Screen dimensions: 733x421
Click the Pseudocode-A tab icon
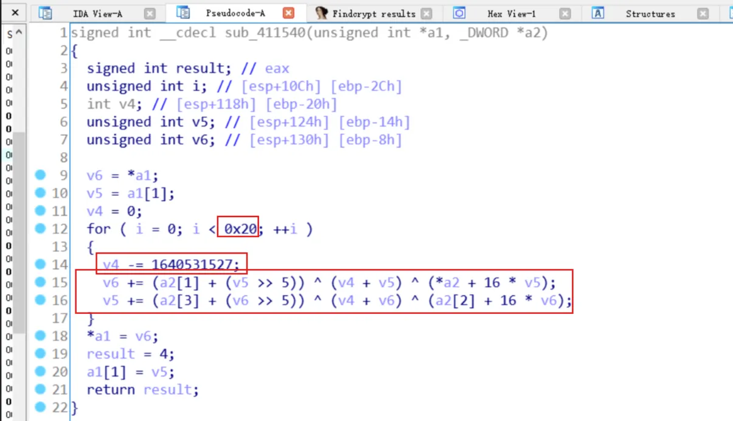click(x=182, y=13)
